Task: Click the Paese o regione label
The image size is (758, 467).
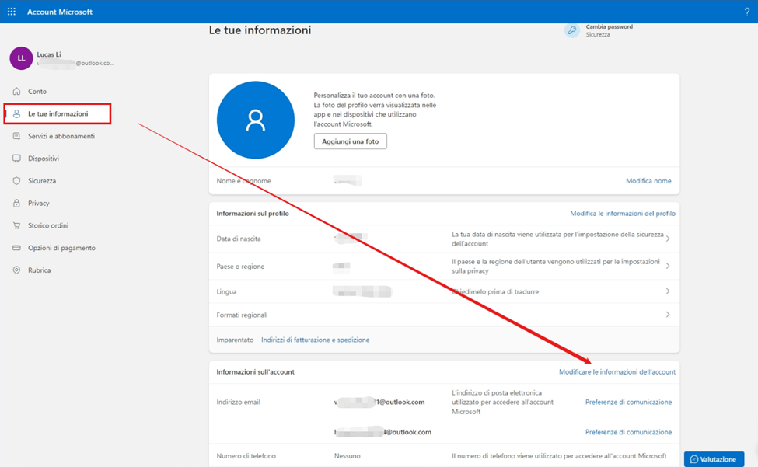Action: click(240, 266)
